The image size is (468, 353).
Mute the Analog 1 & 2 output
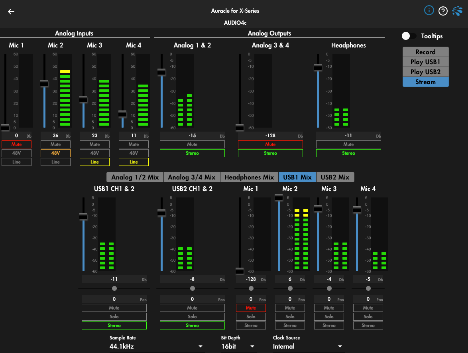(x=192, y=144)
